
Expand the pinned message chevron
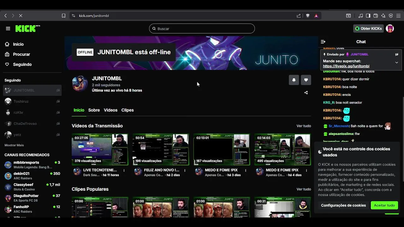397,62
